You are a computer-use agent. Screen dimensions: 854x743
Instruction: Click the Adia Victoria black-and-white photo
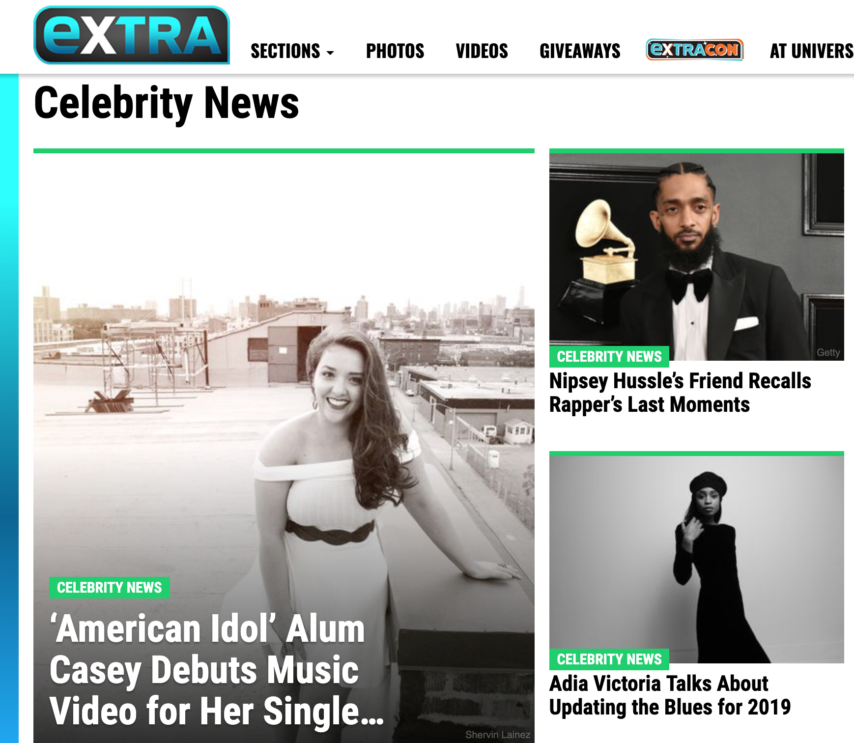pos(697,559)
